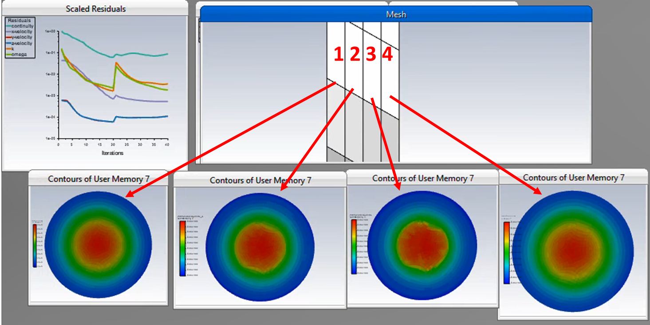Click the Scaled Residuals window title bar

(x=95, y=9)
